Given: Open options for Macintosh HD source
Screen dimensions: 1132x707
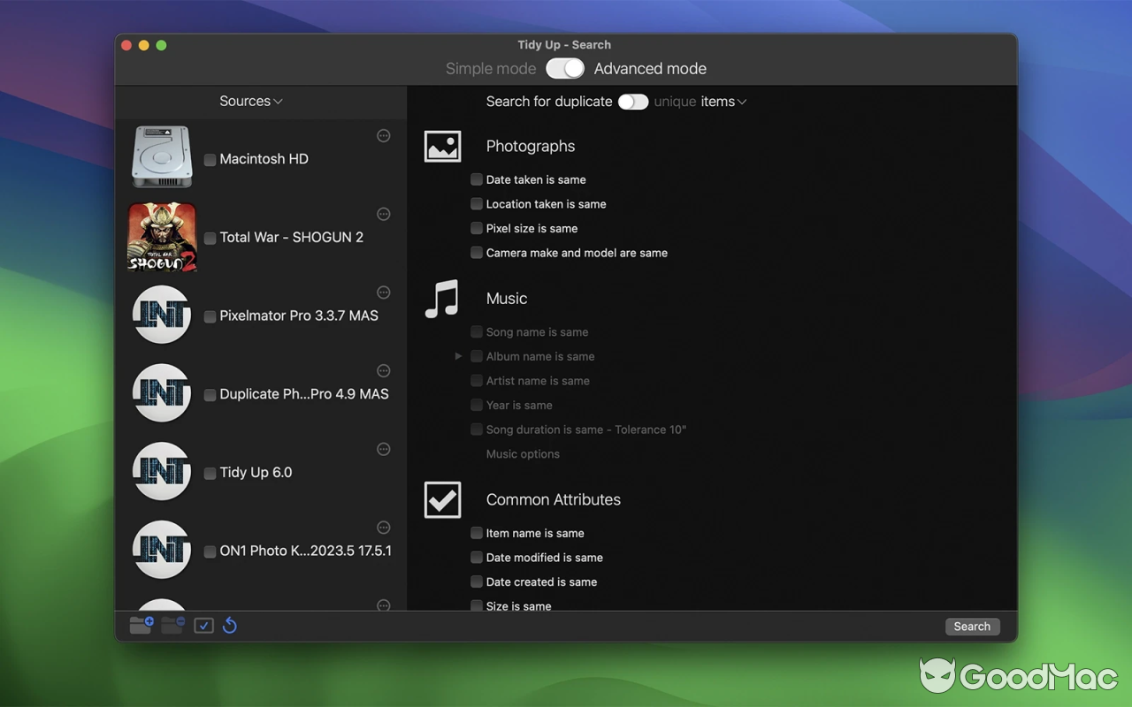Looking at the screenshot, I should coord(383,135).
